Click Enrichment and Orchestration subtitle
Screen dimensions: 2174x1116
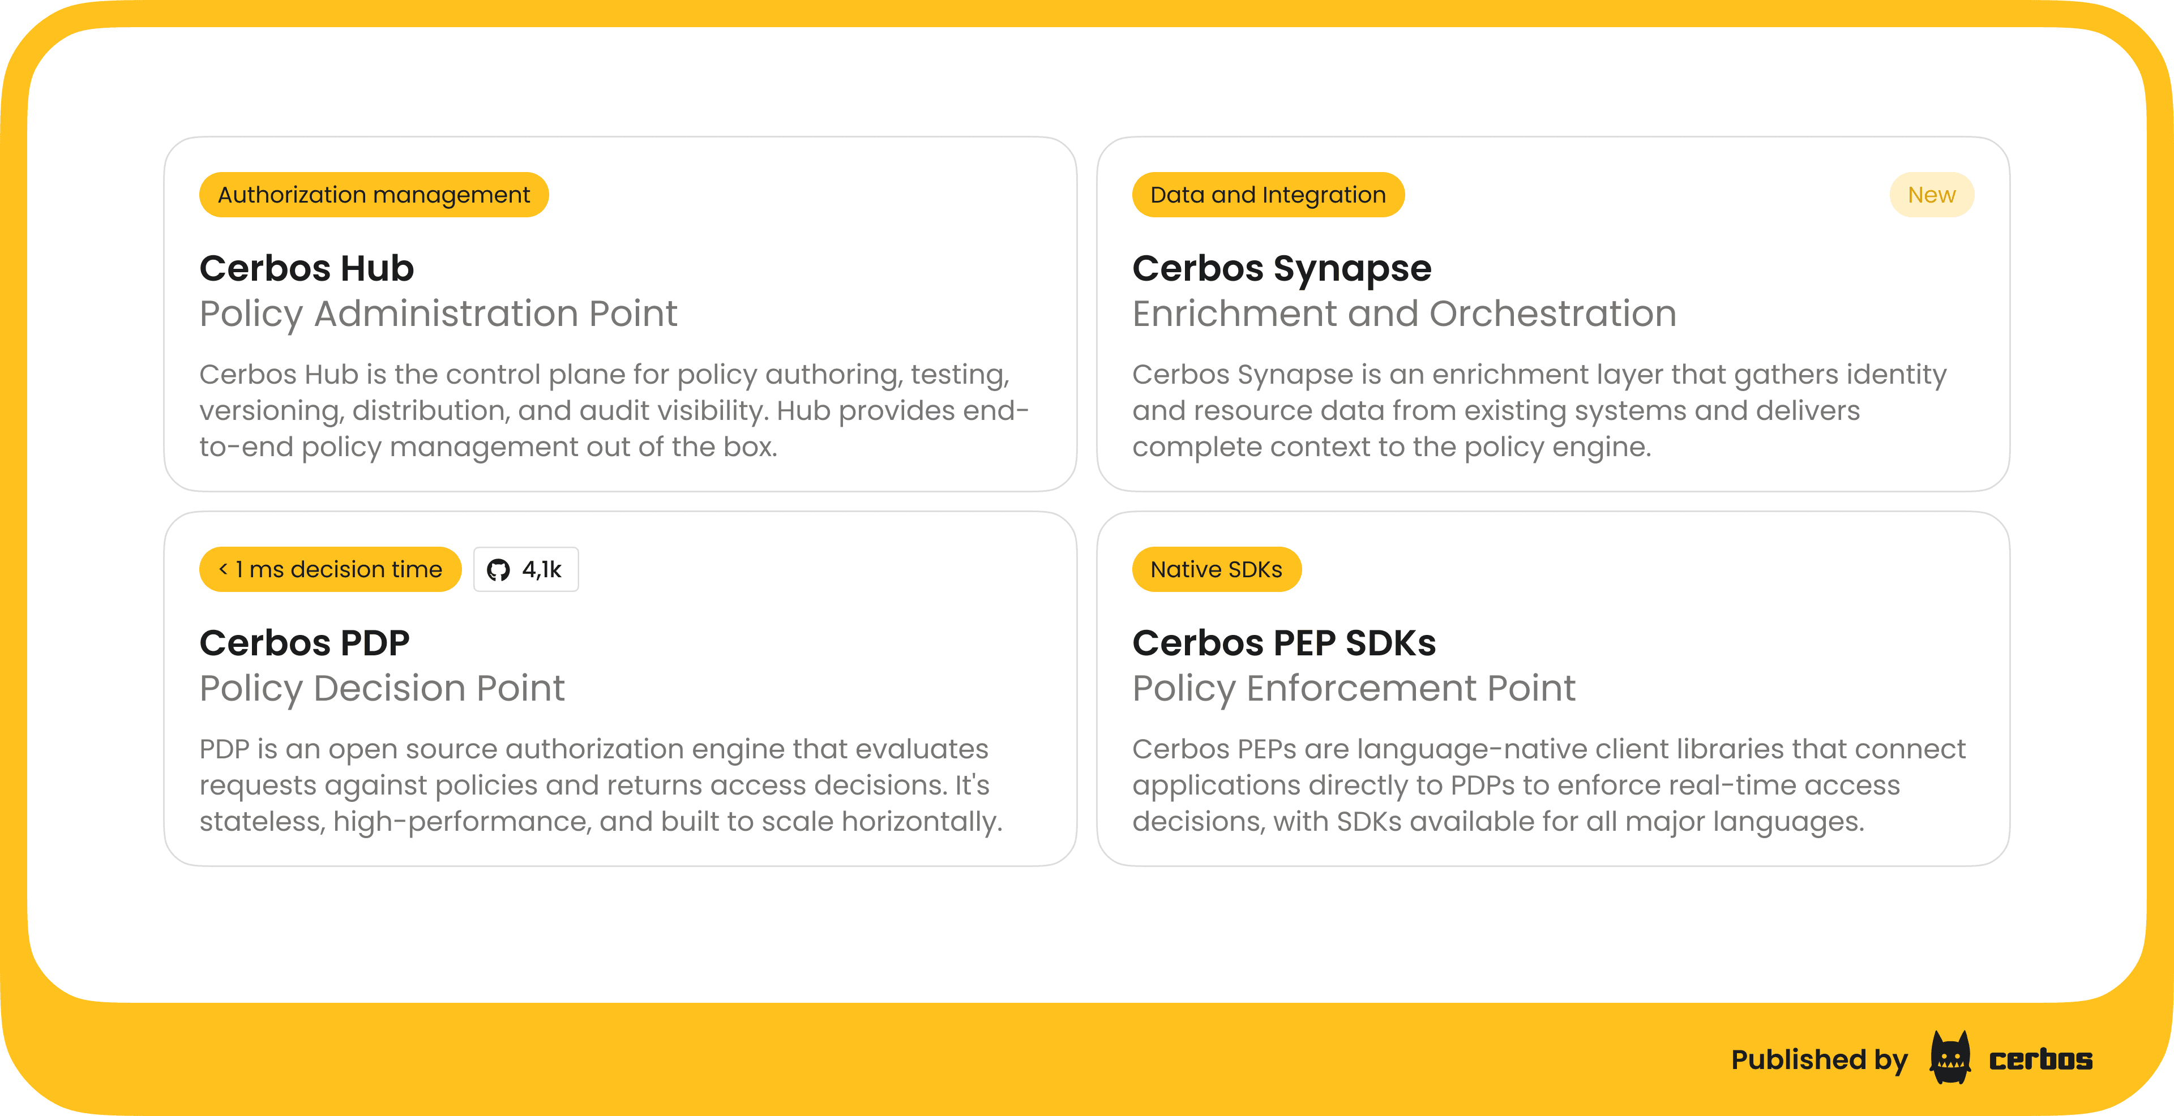pos(1403,314)
